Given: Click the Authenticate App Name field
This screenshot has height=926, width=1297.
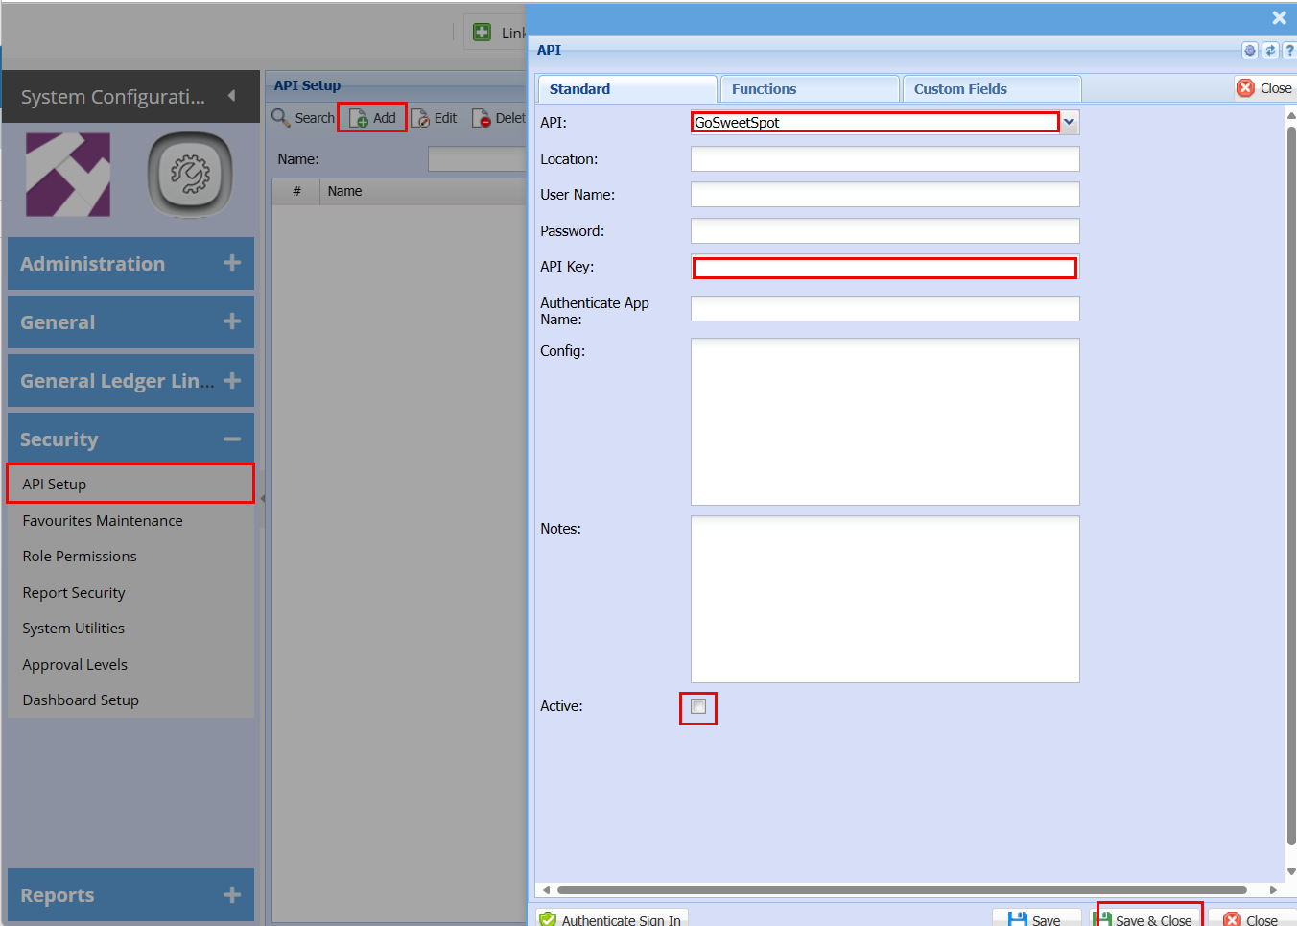Looking at the screenshot, I should pos(885,308).
